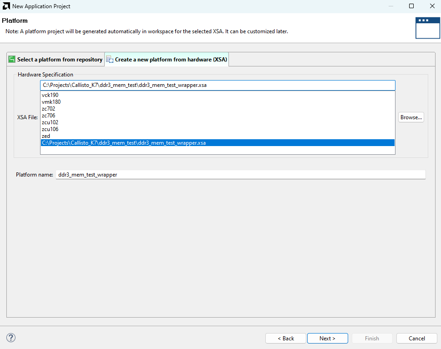
Task: Cancel the New Application Project wizard
Action: [416, 338]
